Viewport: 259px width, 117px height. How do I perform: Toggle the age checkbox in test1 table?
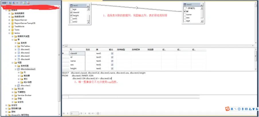pyautogui.click(x=71, y=9)
